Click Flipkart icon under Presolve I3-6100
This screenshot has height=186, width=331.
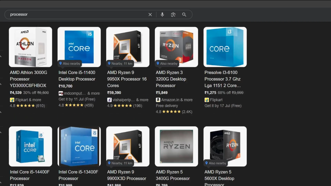click(207, 100)
